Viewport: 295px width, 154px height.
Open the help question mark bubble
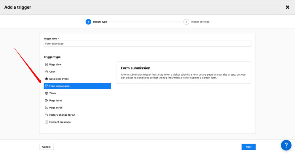[x=286, y=145]
